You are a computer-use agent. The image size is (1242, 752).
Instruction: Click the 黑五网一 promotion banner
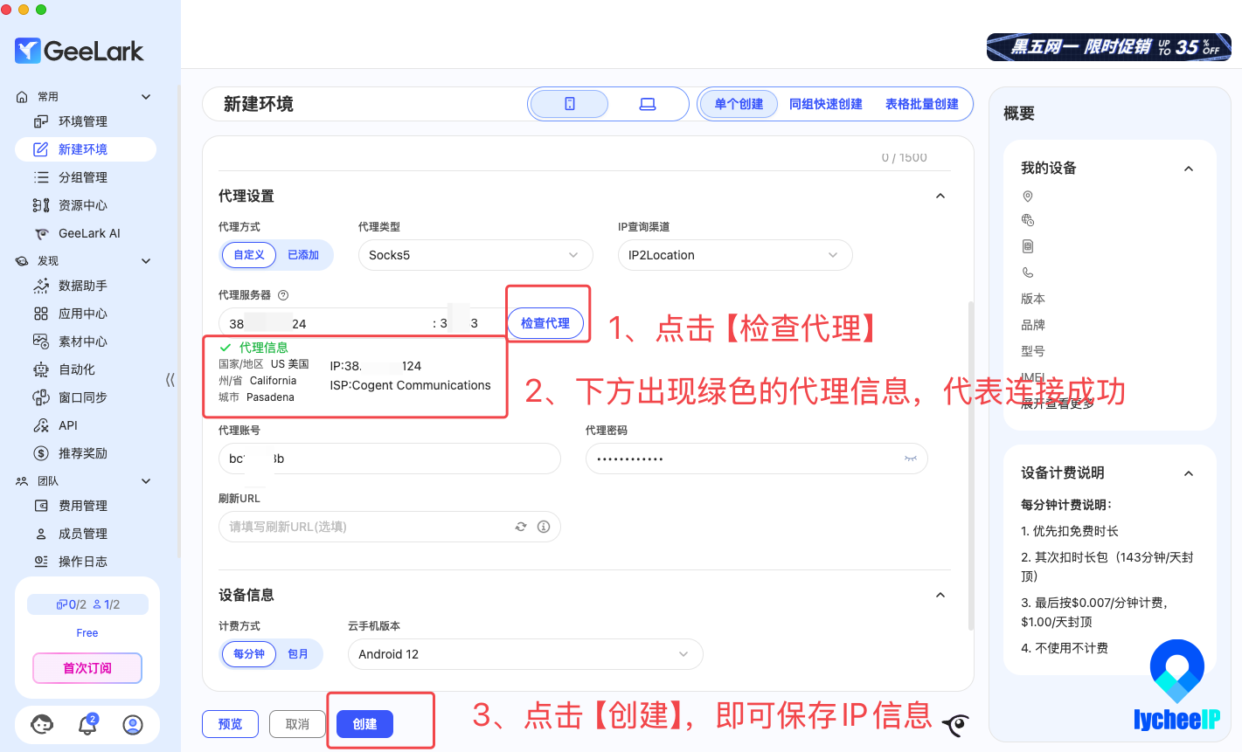pos(1108,47)
